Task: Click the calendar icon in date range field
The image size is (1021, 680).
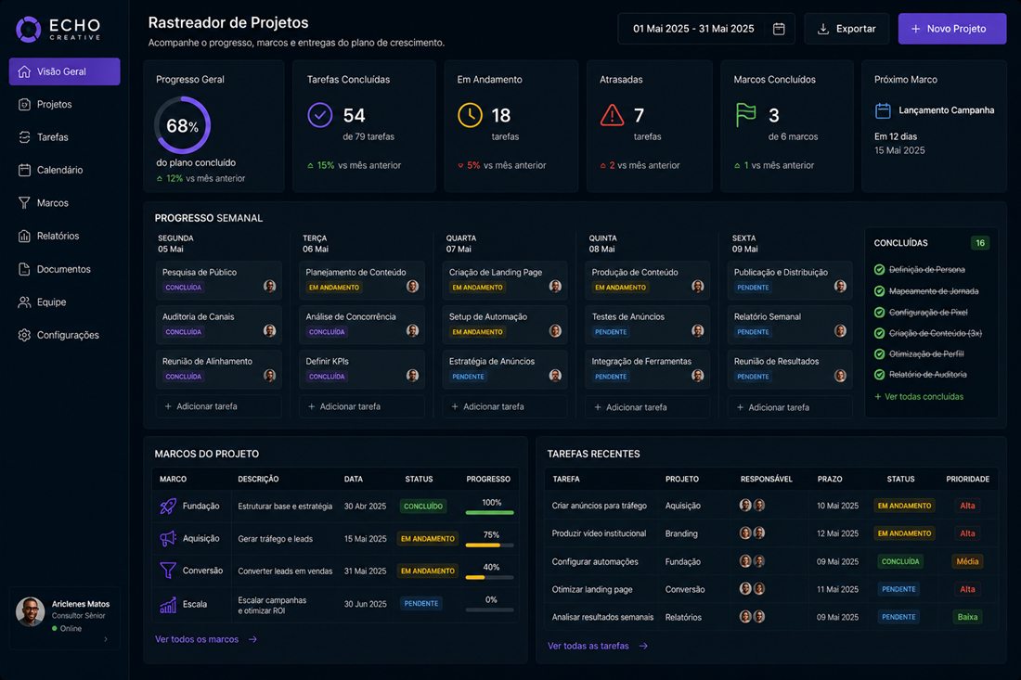Action: point(778,29)
